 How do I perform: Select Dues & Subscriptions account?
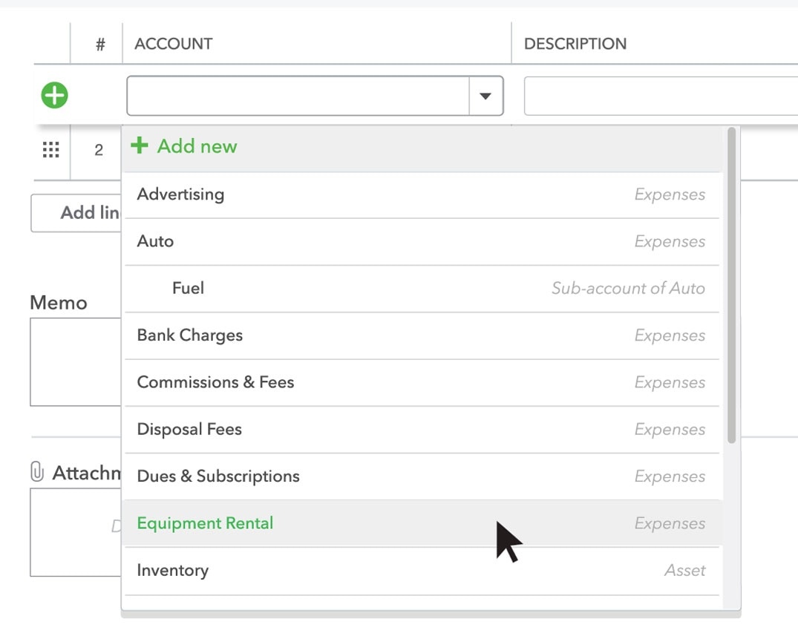point(422,476)
